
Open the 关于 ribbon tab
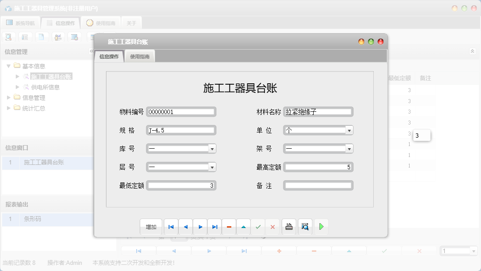coord(131,22)
